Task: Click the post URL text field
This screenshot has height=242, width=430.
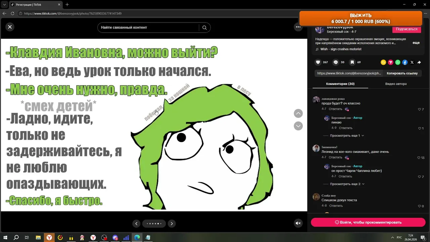Action: pos(349,73)
